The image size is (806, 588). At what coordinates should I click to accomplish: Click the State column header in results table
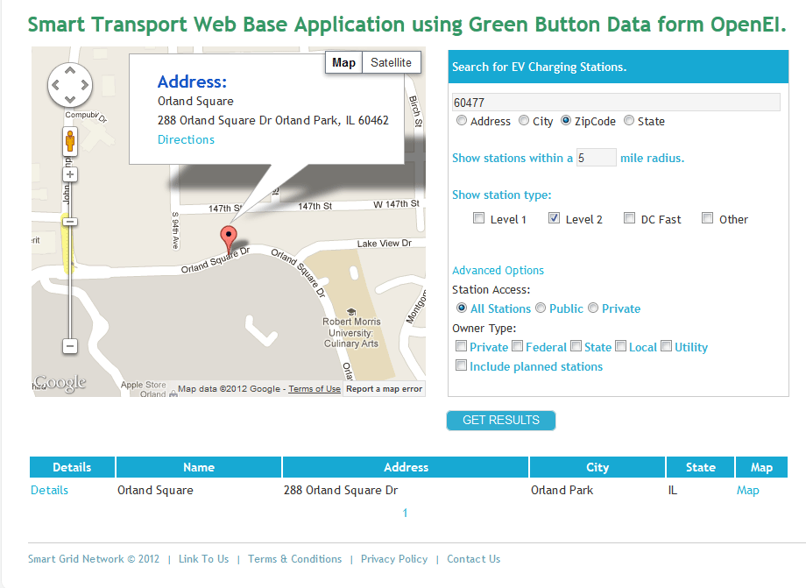point(701,467)
